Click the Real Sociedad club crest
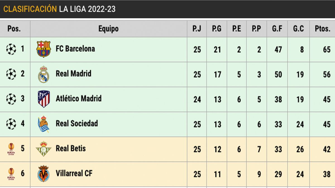This screenshot has height=188, width=335. (44, 124)
